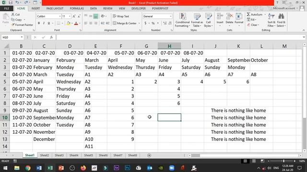Open the Calibri font name dropdown
307x172 pixels.
(59, 16)
